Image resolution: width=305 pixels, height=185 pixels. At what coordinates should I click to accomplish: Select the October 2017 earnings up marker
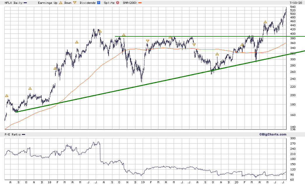[30, 88]
